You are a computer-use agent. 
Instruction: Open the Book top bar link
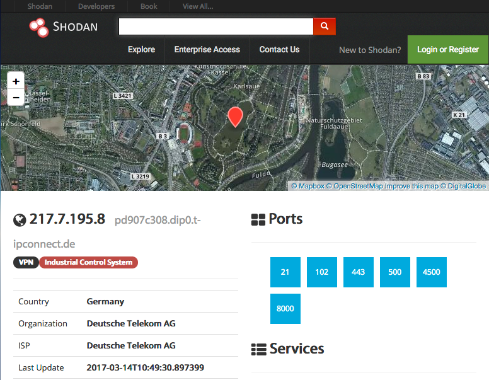tap(149, 6)
